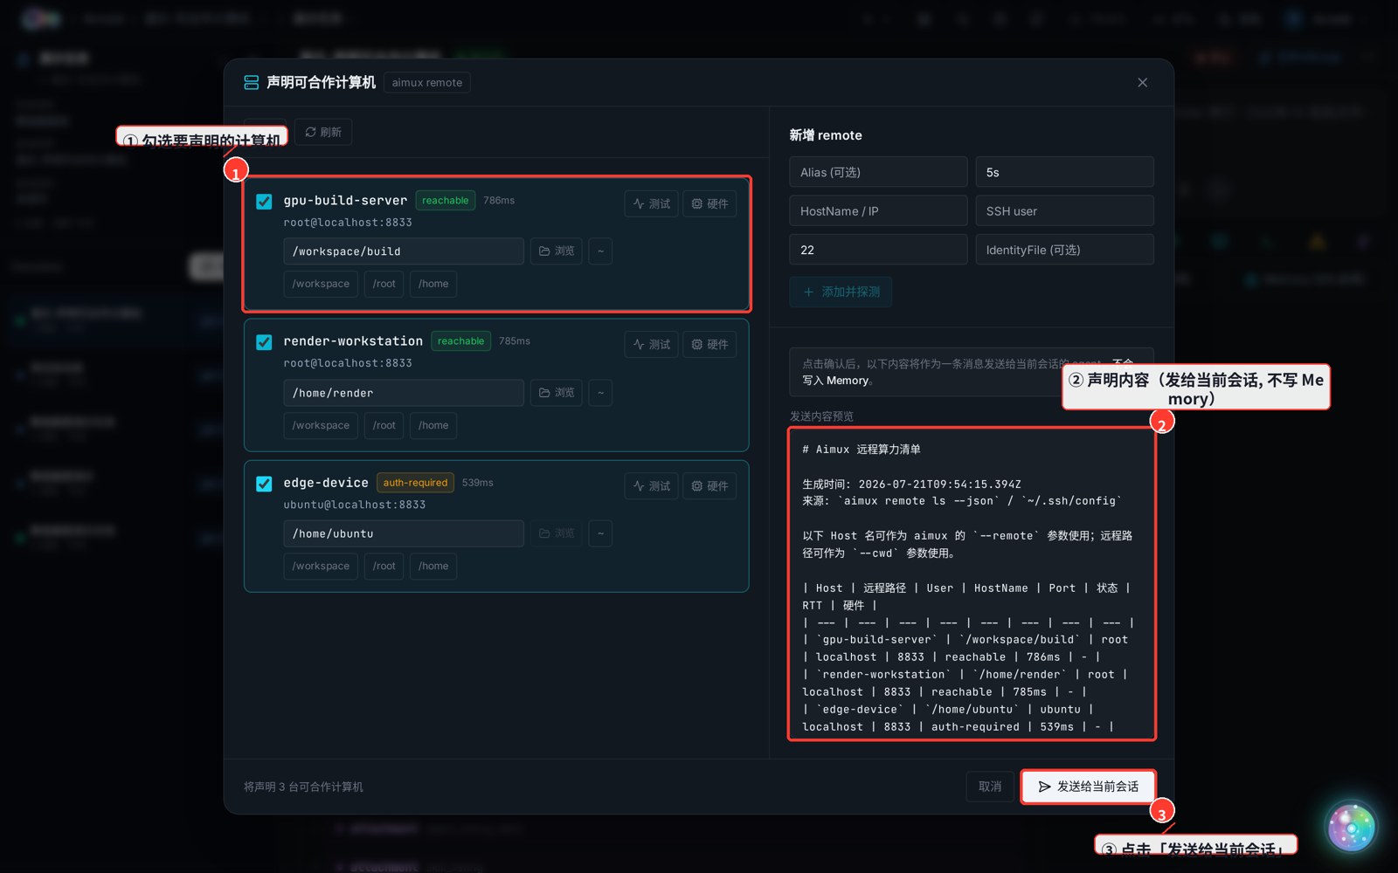Image resolution: width=1398 pixels, height=873 pixels.
Task: Uncheck the gpu-build-server checkbox
Action: 264,202
